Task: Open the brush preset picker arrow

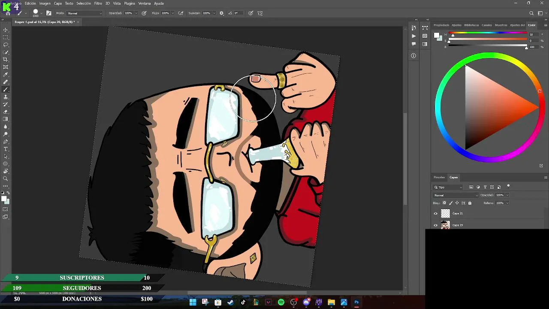Action: click(x=42, y=13)
